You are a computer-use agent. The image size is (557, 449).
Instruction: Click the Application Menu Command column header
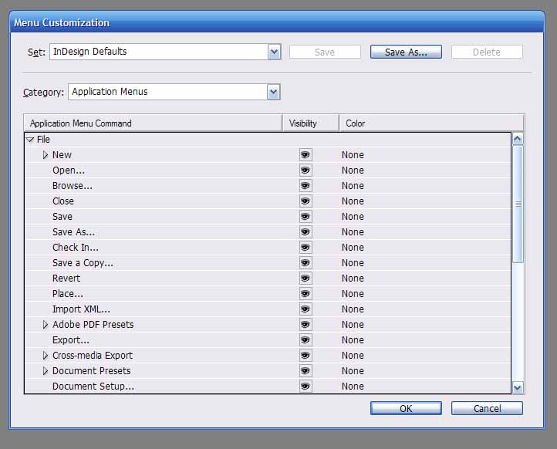click(153, 123)
